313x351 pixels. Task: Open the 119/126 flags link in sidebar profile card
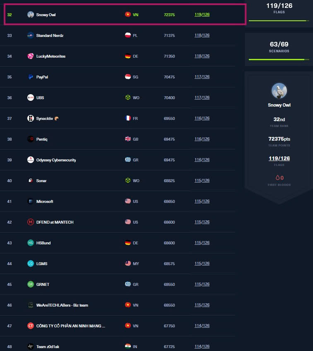pos(279,158)
